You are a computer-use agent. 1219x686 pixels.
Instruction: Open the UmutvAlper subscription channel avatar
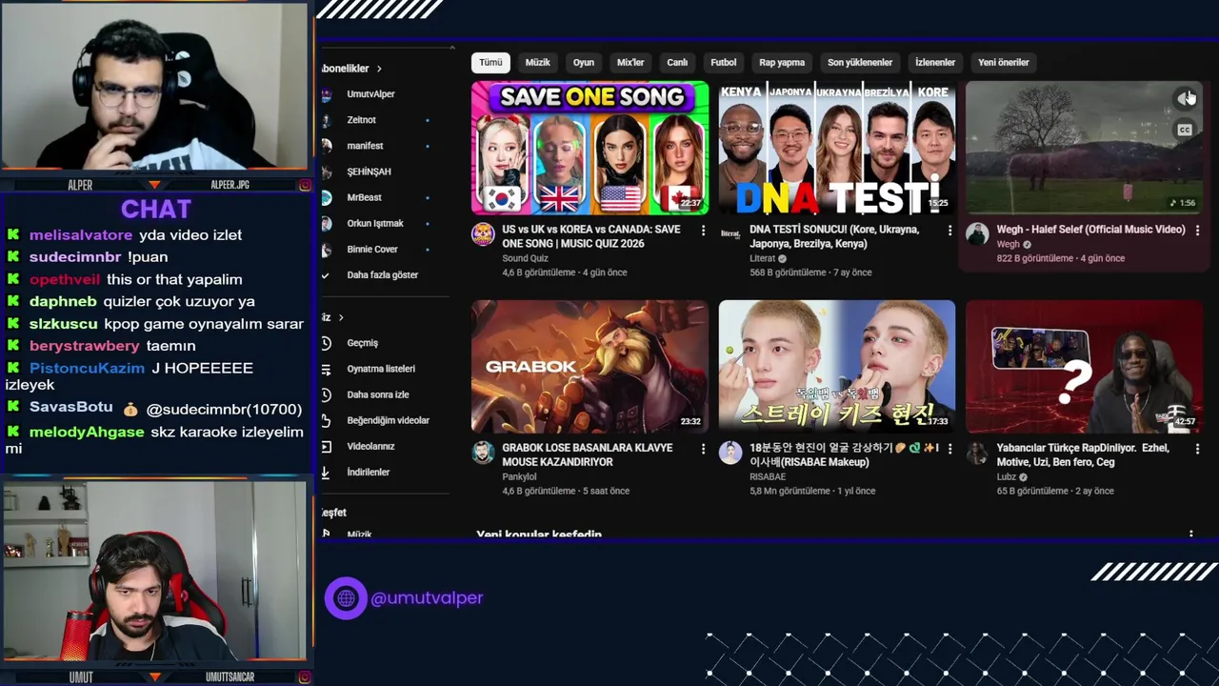coord(327,94)
